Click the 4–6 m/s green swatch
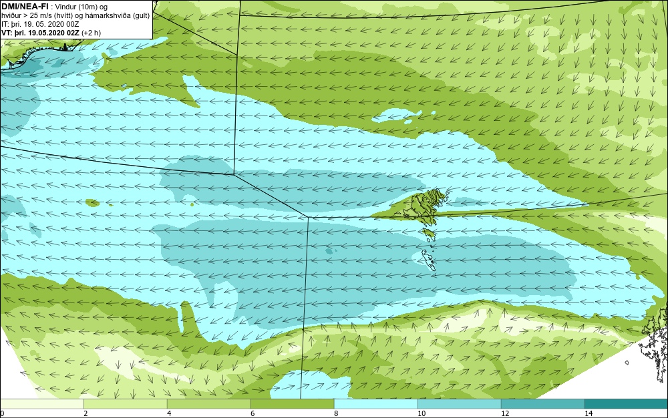This screenshot has width=668, height=418. (208, 404)
